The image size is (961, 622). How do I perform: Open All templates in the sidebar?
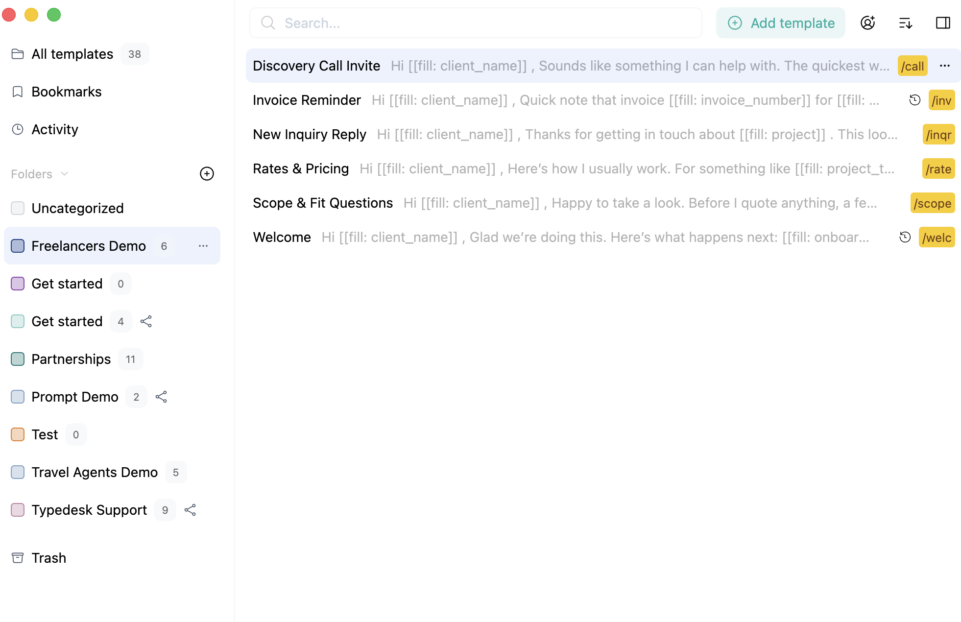[x=72, y=54]
